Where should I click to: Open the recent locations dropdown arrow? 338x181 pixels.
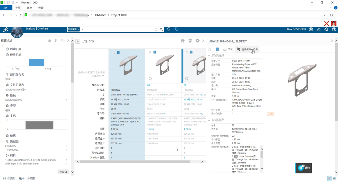click(16, 15)
